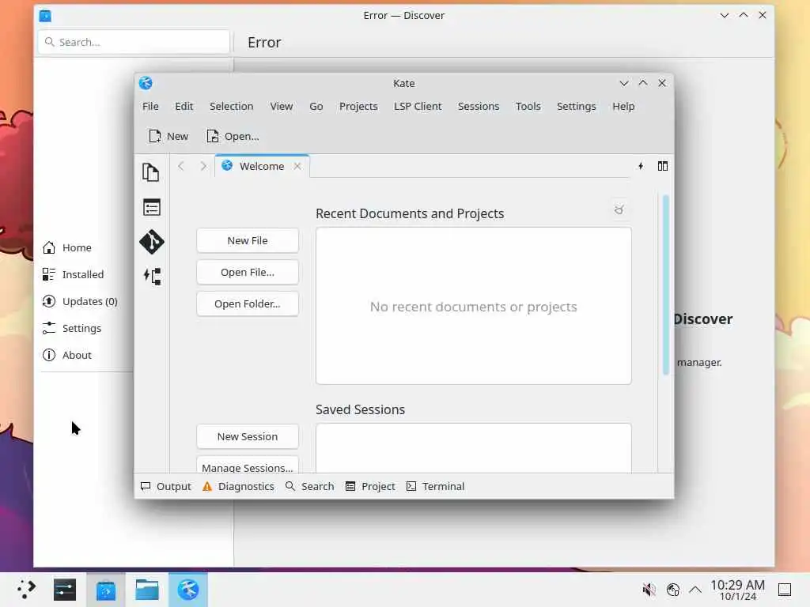
Task: Clear recent documents list with broom icon
Action: pos(619,209)
